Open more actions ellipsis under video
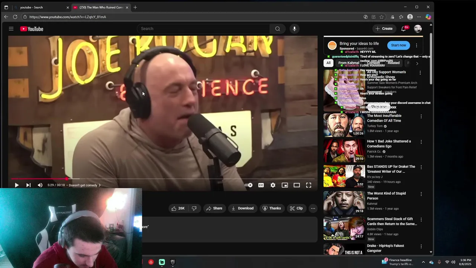 pyautogui.click(x=313, y=208)
